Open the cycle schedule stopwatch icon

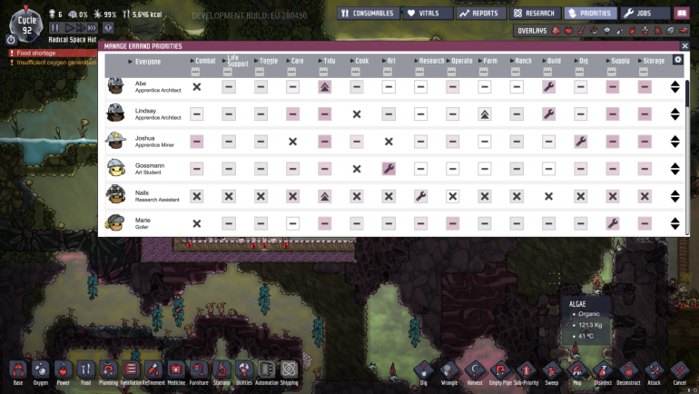(x=11, y=40)
